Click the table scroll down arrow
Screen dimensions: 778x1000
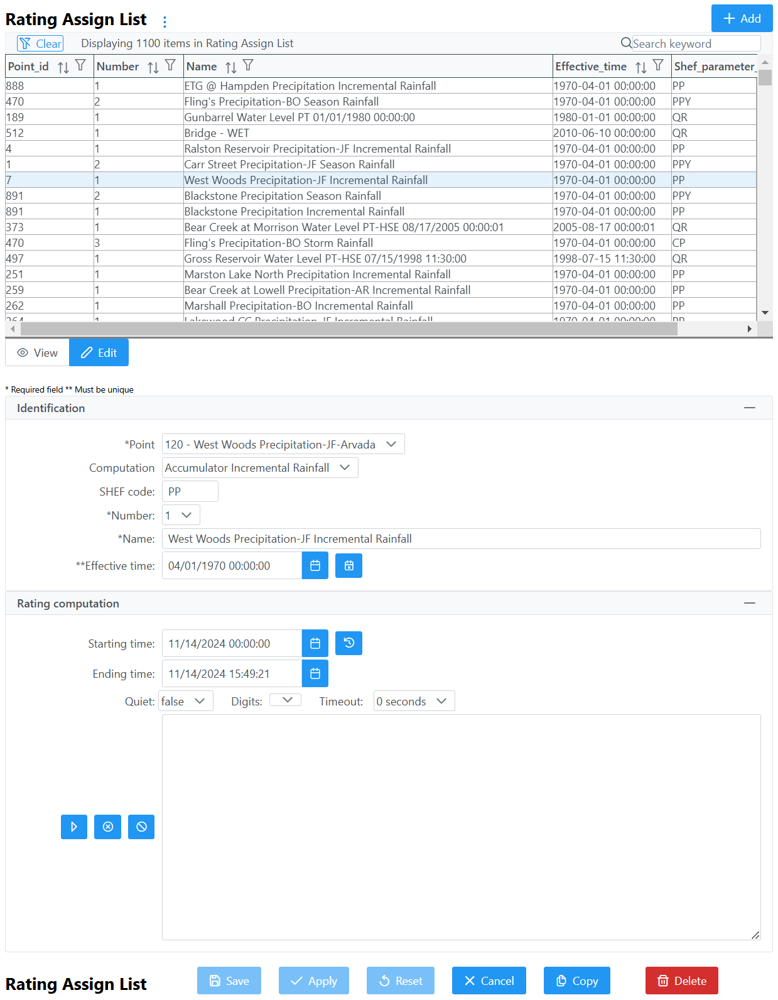765,313
